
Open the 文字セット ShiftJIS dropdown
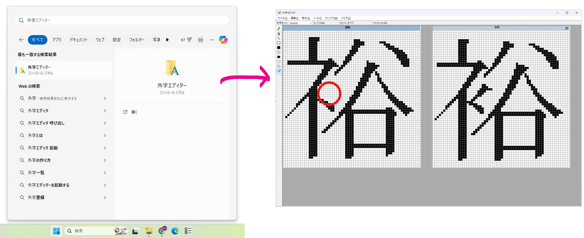310,23
